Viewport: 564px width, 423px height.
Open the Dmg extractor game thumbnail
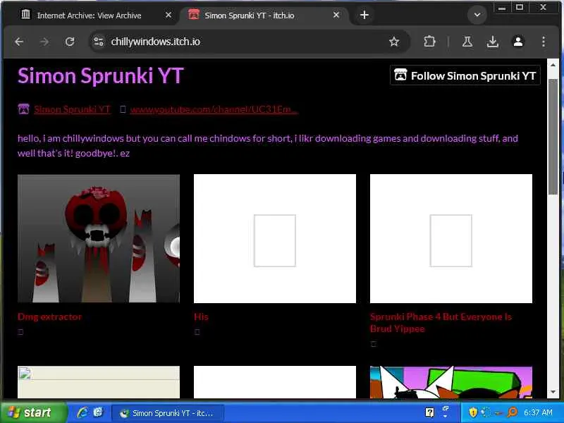click(x=99, y=238)
